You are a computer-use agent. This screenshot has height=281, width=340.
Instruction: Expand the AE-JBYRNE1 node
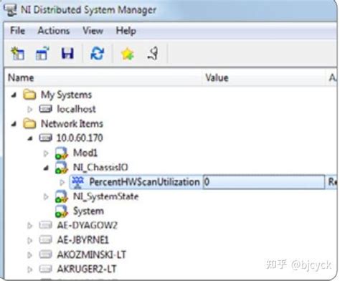pyautogui.click(x=29, y=240)
